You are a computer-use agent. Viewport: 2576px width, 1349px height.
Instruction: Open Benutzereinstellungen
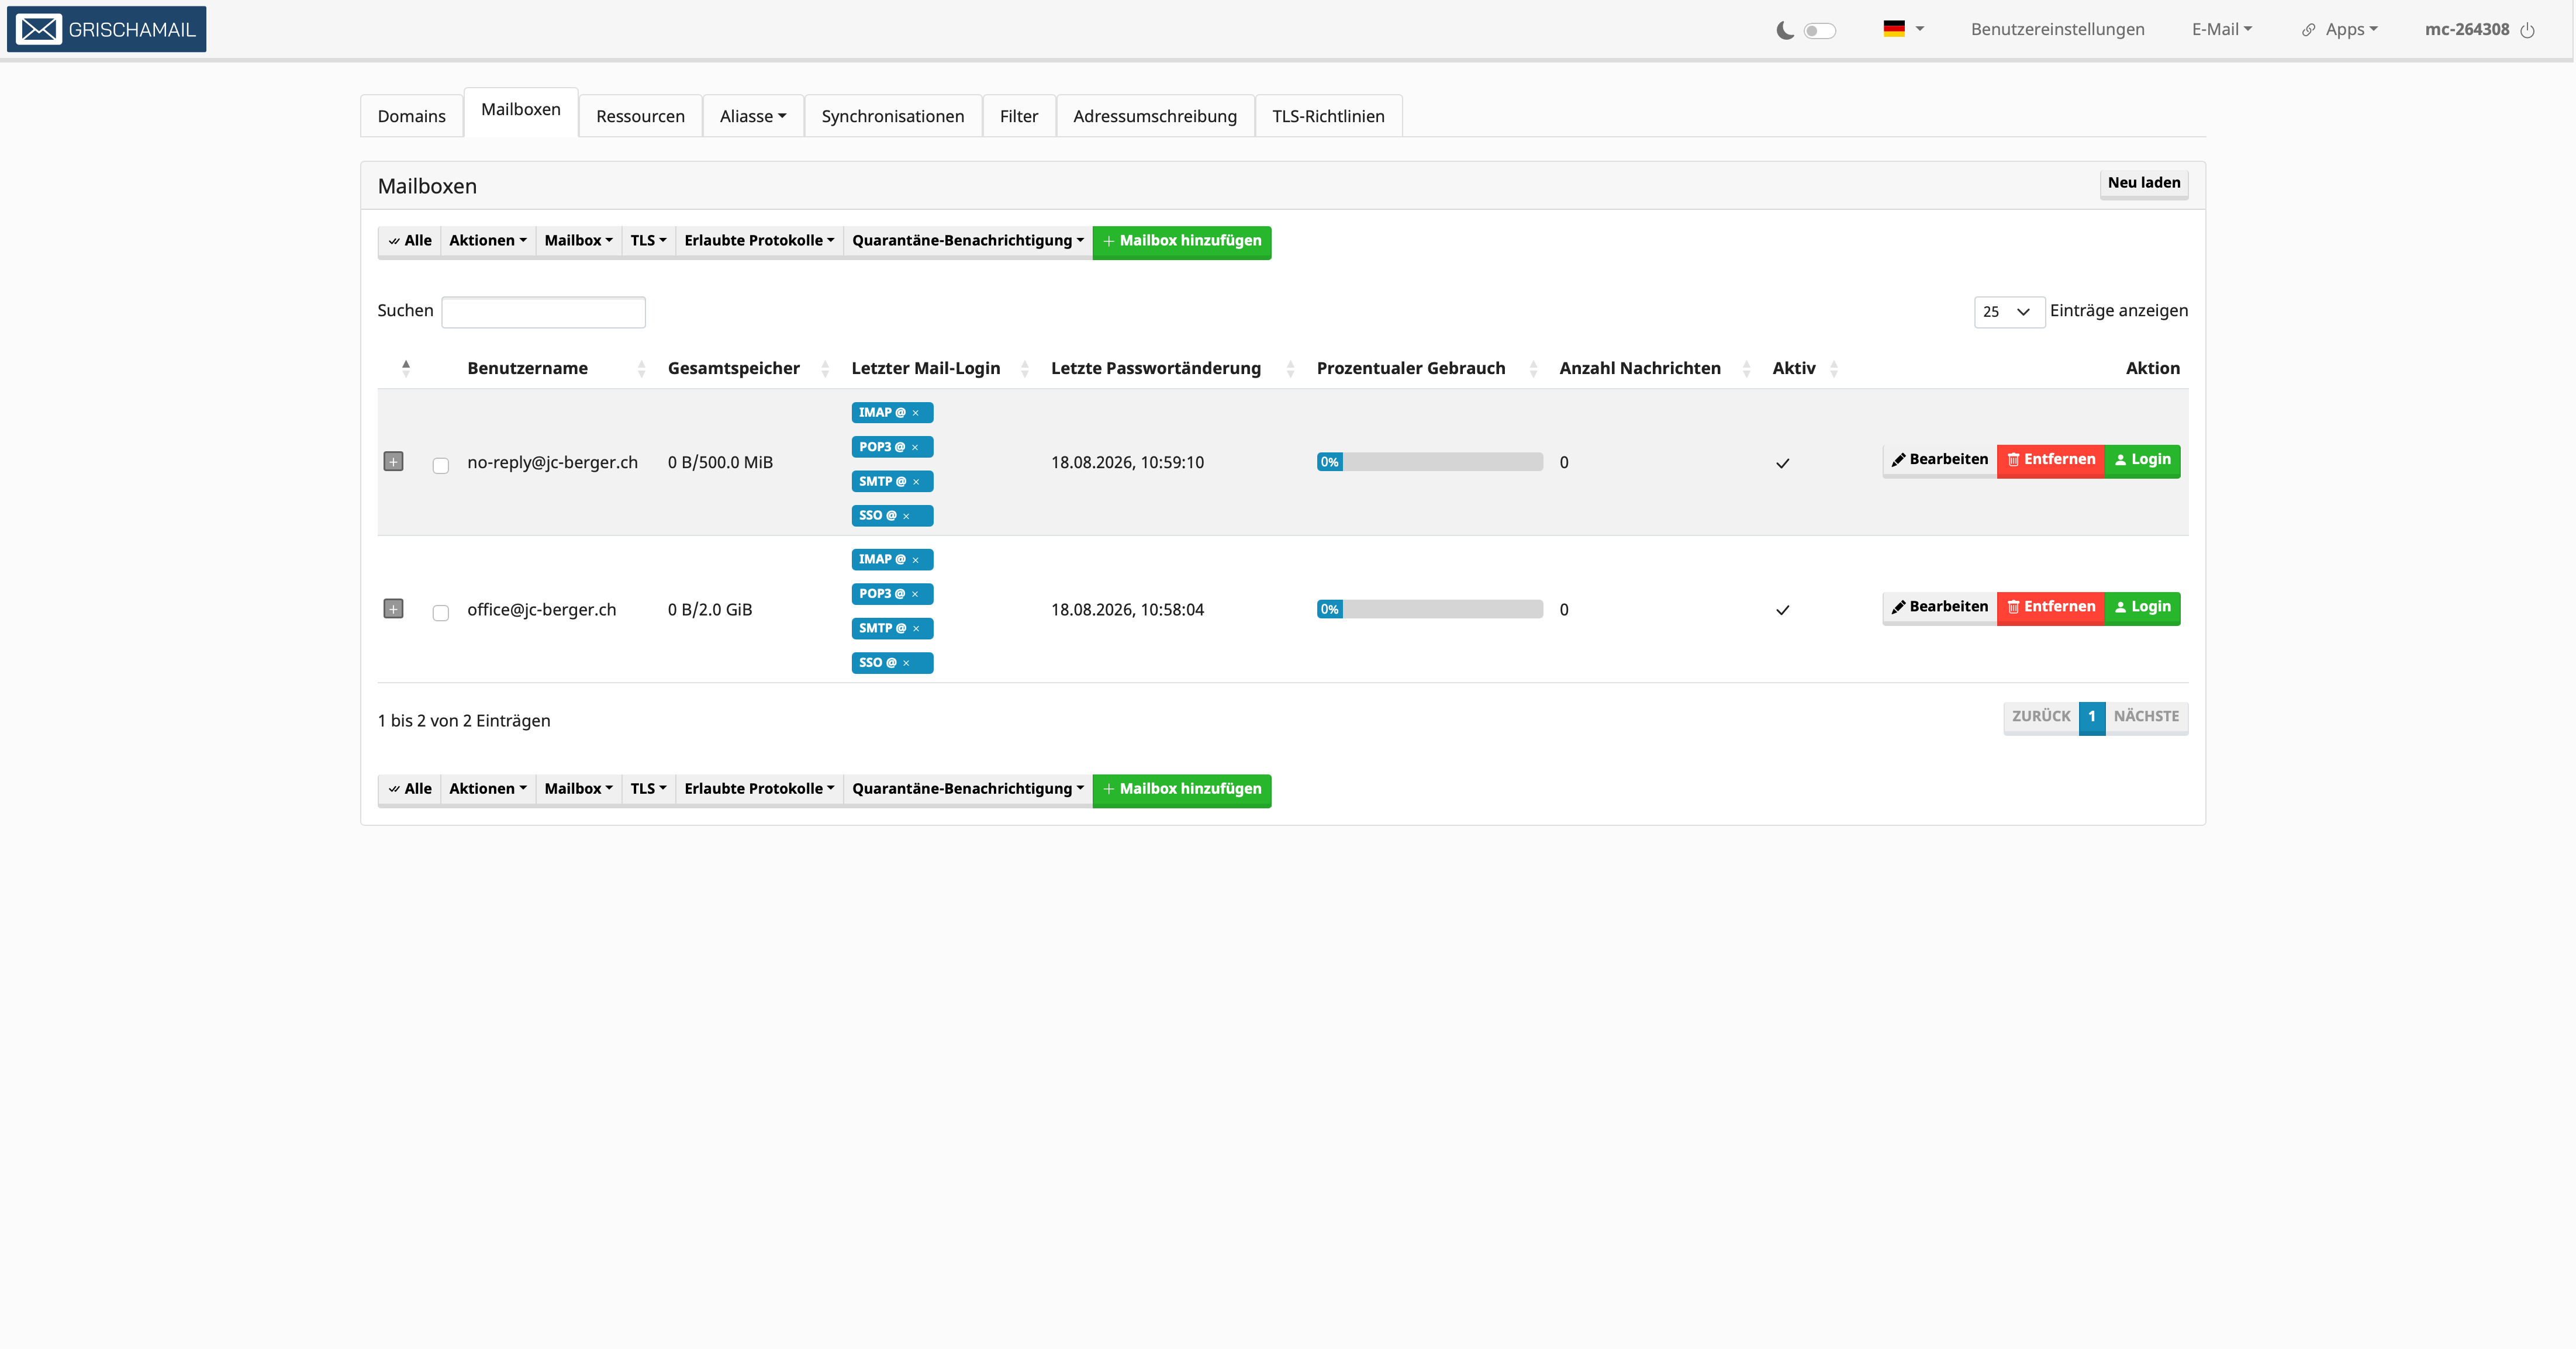pos(2057,29)
